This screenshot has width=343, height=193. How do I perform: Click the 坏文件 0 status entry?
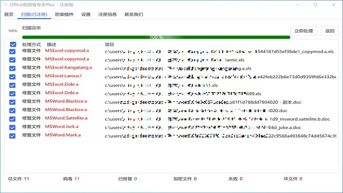coord(293,179)
